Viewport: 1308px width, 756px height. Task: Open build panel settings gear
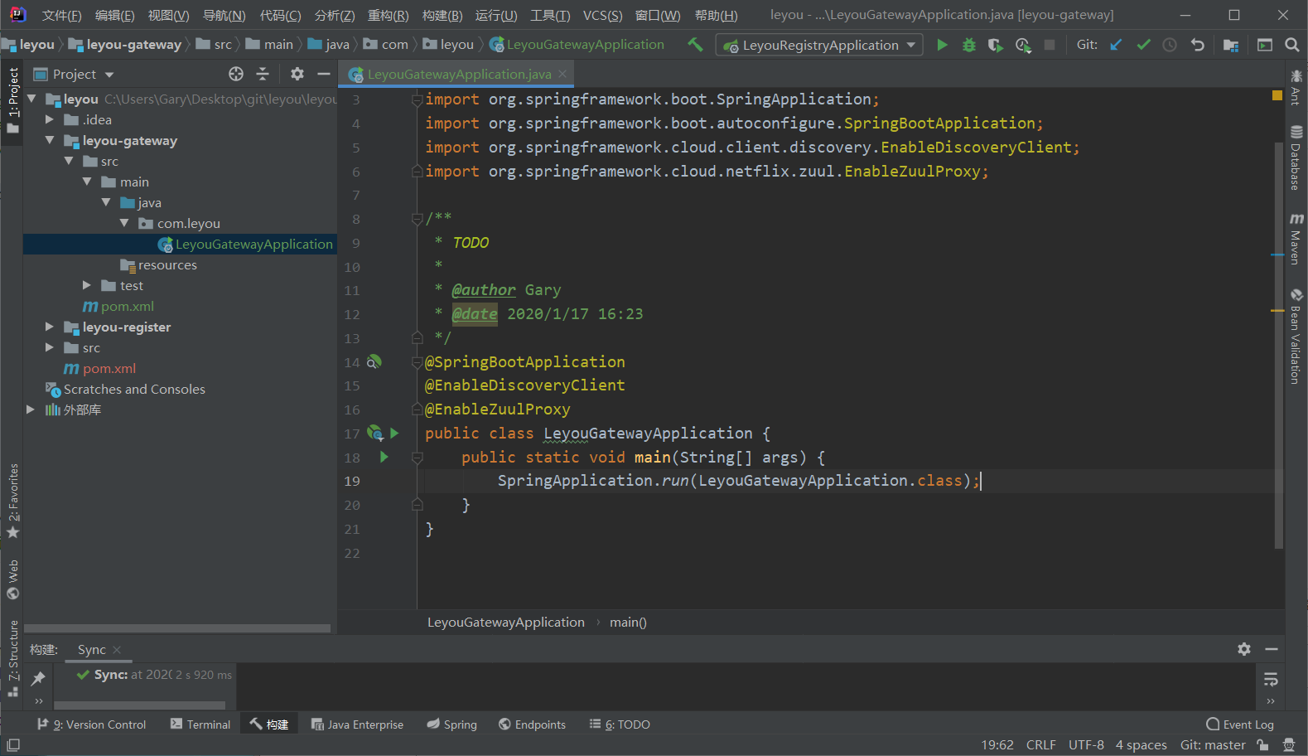coord(1244,649)
